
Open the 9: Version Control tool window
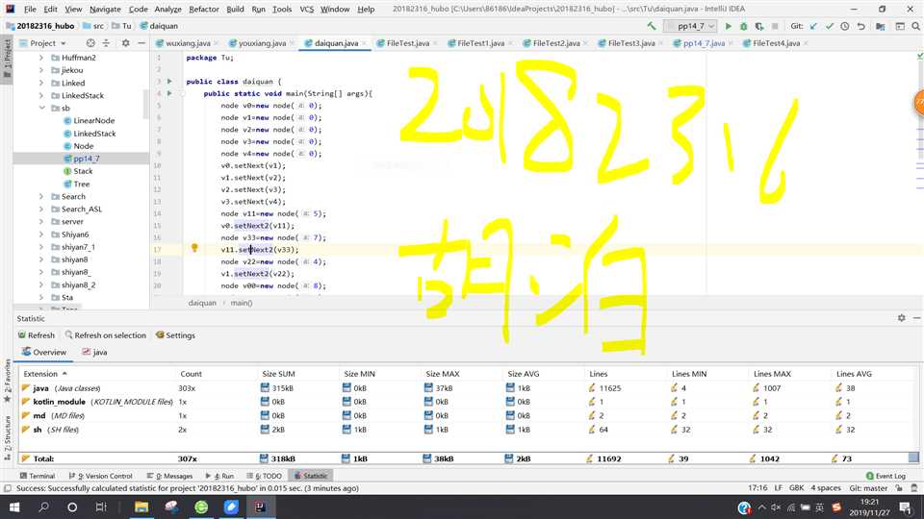pyautogui.click(x=101, y=476)
